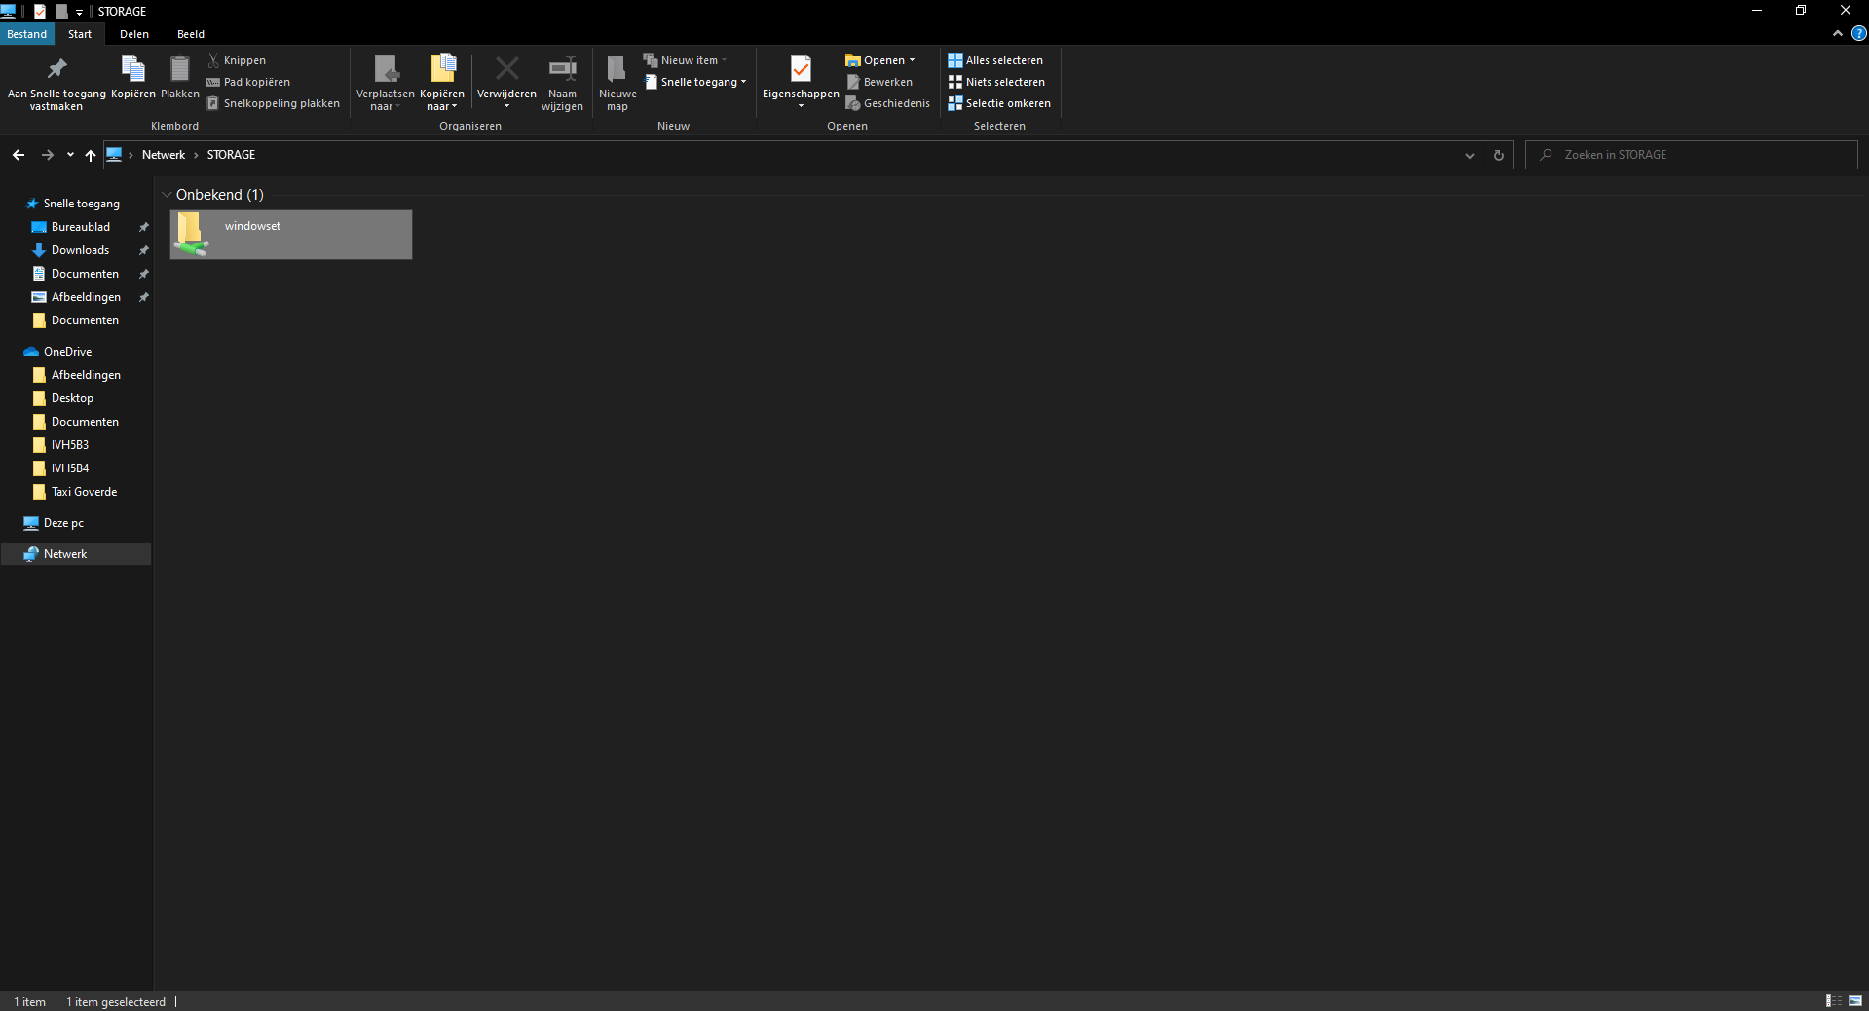This screenshot has width=1869, height=1011.
Task: Open Taxi Goverde folder
Action: point(84,492)
